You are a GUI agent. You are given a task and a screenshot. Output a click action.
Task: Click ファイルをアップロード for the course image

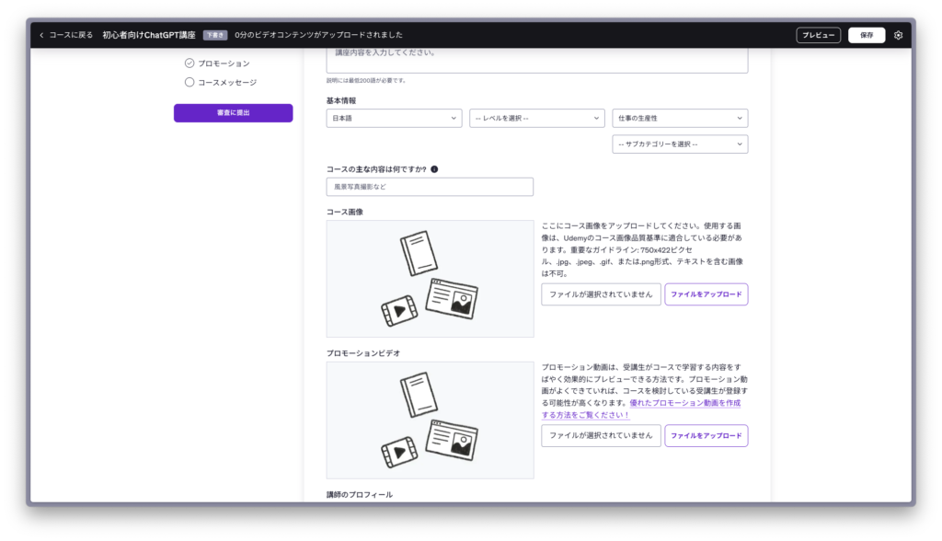tap(706, 294)
